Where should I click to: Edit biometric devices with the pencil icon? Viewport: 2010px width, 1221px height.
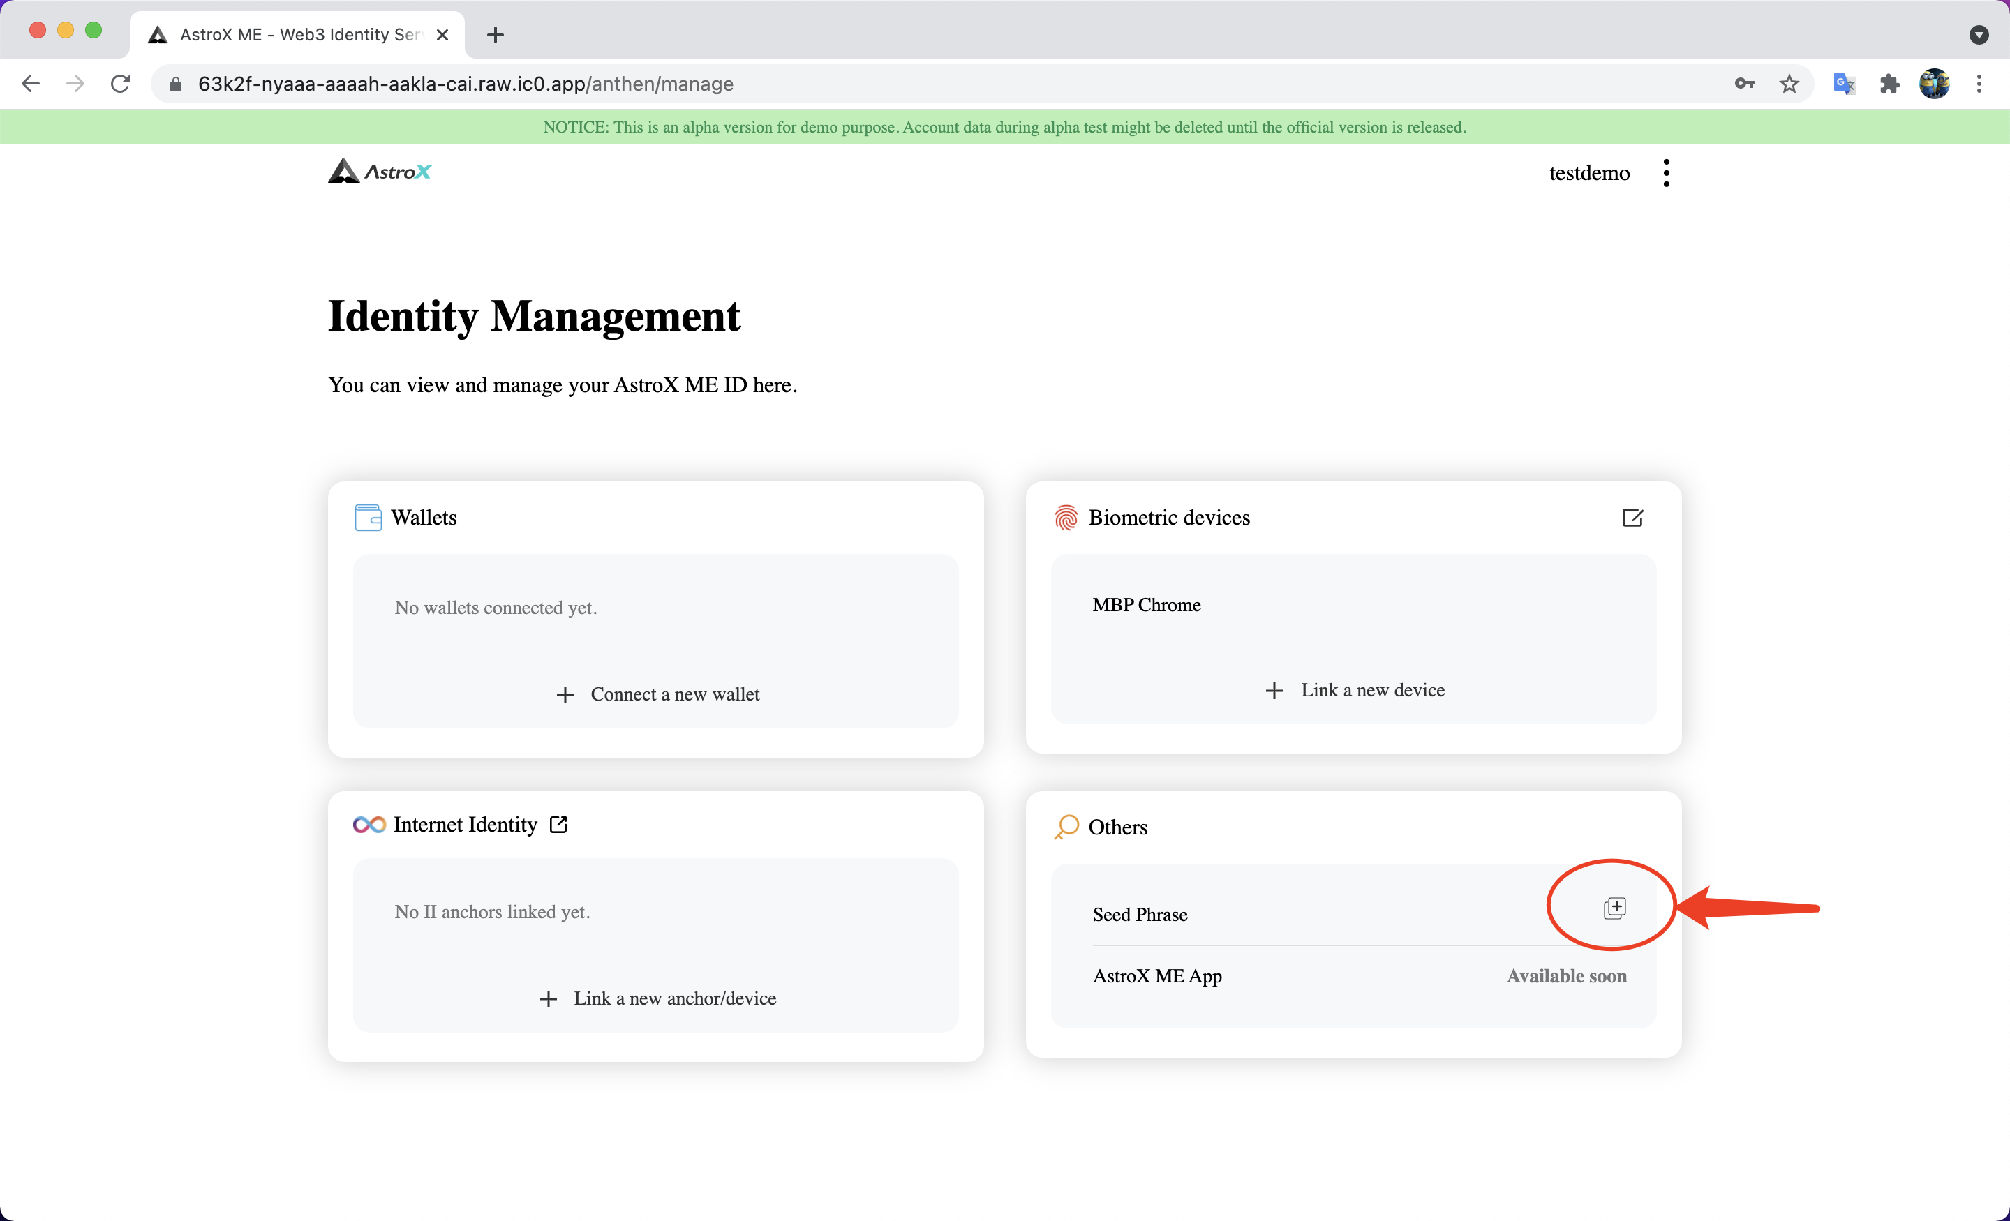pos(1632,517)
